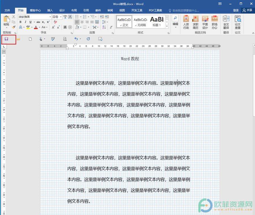This screenshot has height=215, width=255.
Task: Increase the paragraph indent
Action: pos(107,17)
